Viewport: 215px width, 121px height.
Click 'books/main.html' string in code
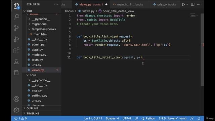[136, 45]
